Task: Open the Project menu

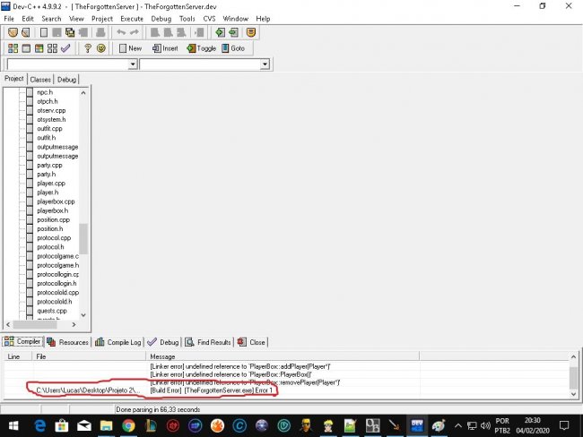Action: click(102, 19)
